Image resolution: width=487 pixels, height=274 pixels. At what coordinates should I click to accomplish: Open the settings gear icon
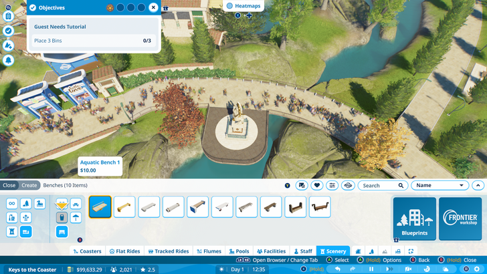(x=477, y=269)
